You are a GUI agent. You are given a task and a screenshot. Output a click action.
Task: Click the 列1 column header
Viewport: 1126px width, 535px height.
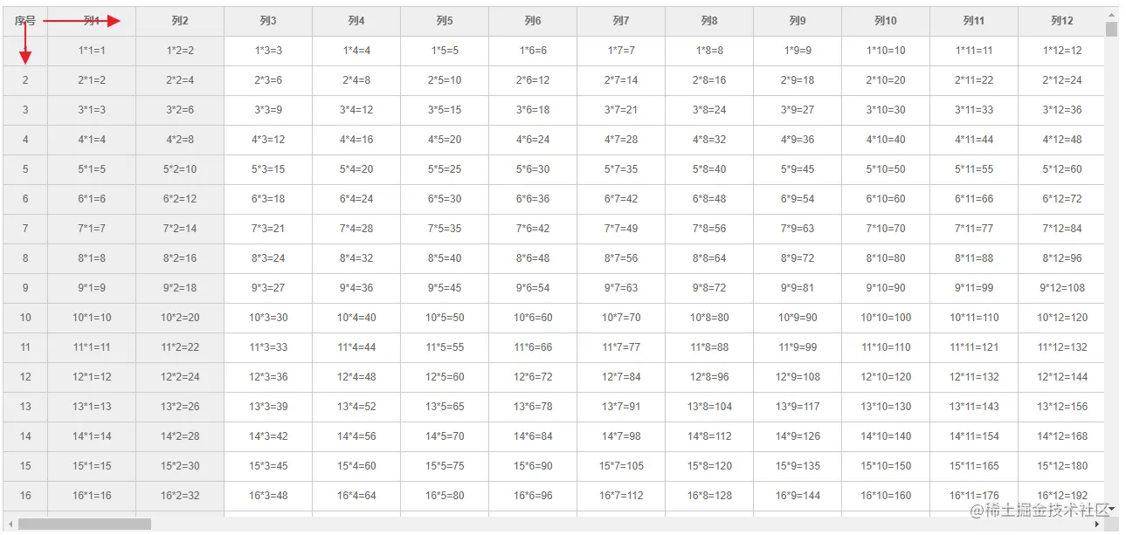(x=92, y=21)
